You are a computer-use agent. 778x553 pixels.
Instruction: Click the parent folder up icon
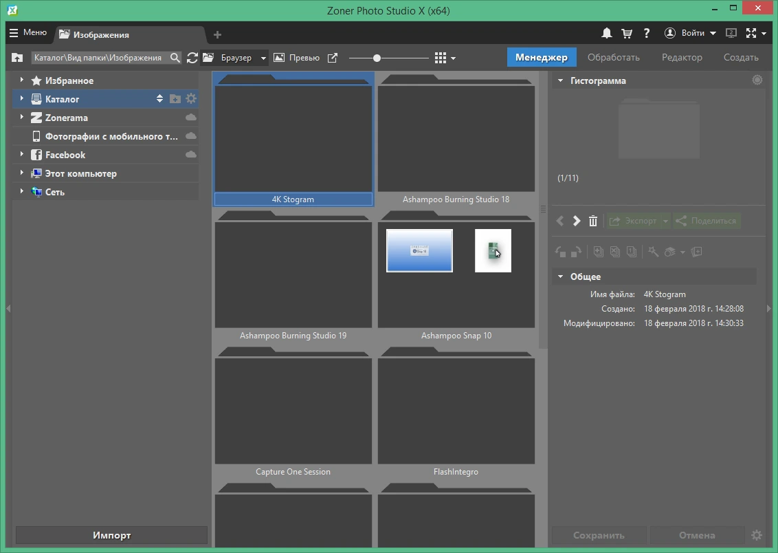17,58
